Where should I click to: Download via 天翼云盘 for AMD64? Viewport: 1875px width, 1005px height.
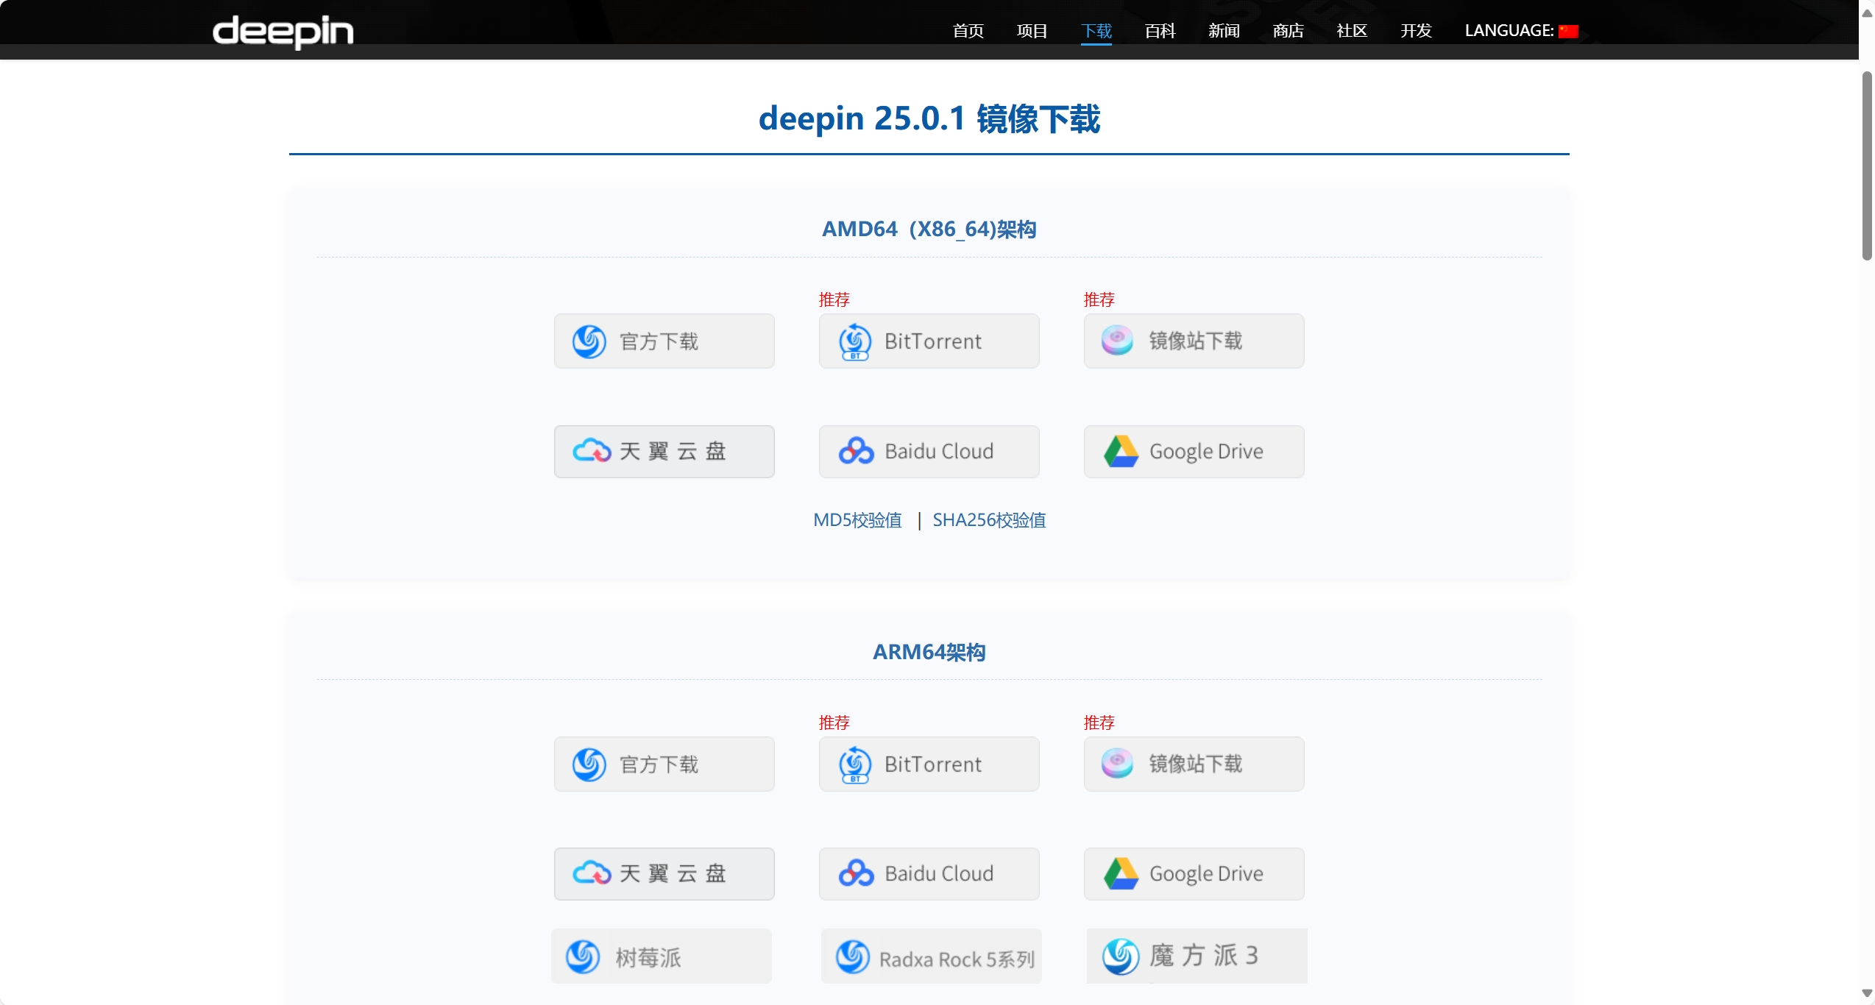point(663,451)
